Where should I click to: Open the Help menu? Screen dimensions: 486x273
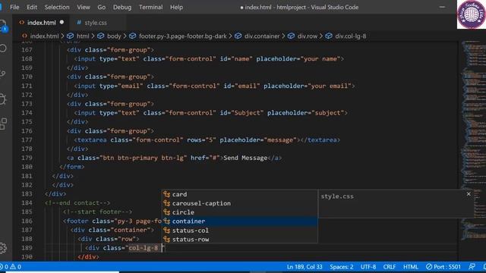[x=176, y=7]
